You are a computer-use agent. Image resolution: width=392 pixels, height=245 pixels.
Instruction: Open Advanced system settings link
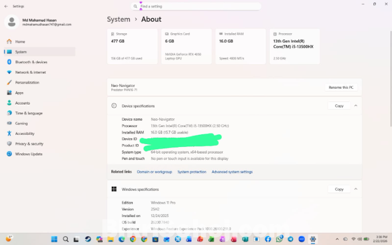[232, 172]
